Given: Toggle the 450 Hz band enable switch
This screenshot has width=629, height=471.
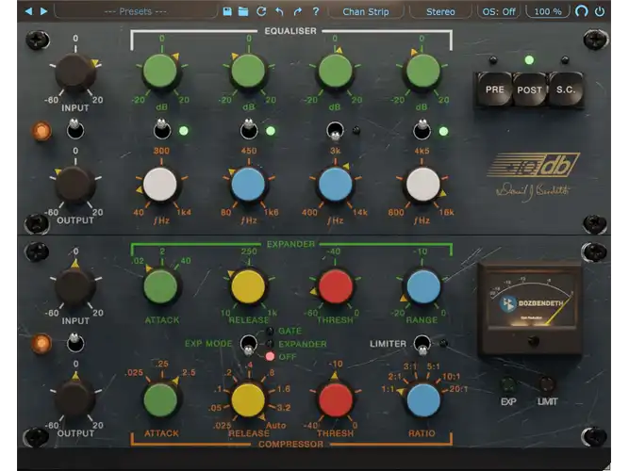Looking at the screenshot, I should [249, 129].
